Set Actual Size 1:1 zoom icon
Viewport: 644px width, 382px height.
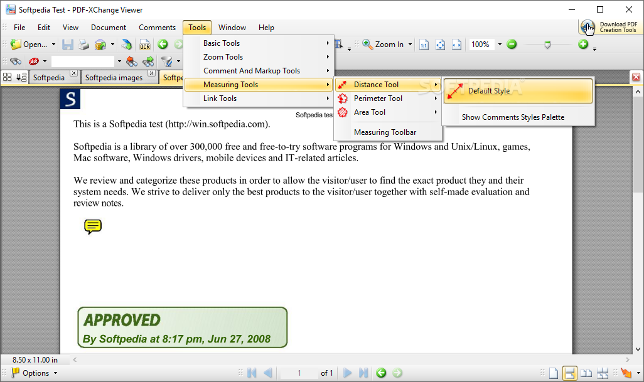tap(424, 45)
